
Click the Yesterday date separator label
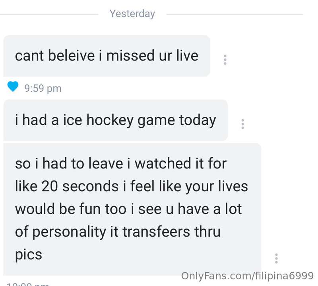(x=132, y=14)
